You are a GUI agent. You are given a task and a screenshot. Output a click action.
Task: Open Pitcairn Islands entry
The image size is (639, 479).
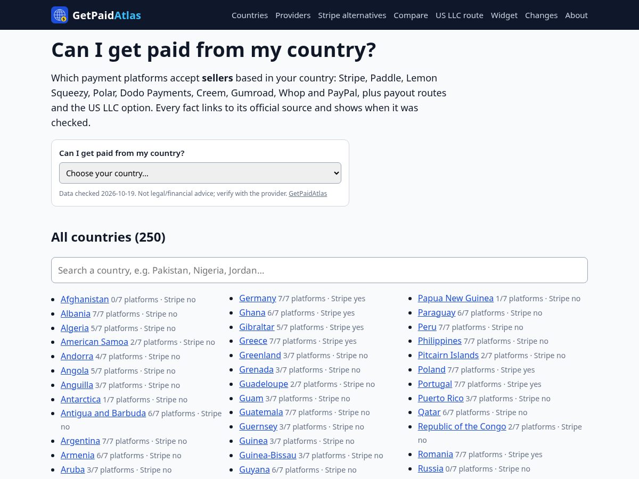[448, 355]
